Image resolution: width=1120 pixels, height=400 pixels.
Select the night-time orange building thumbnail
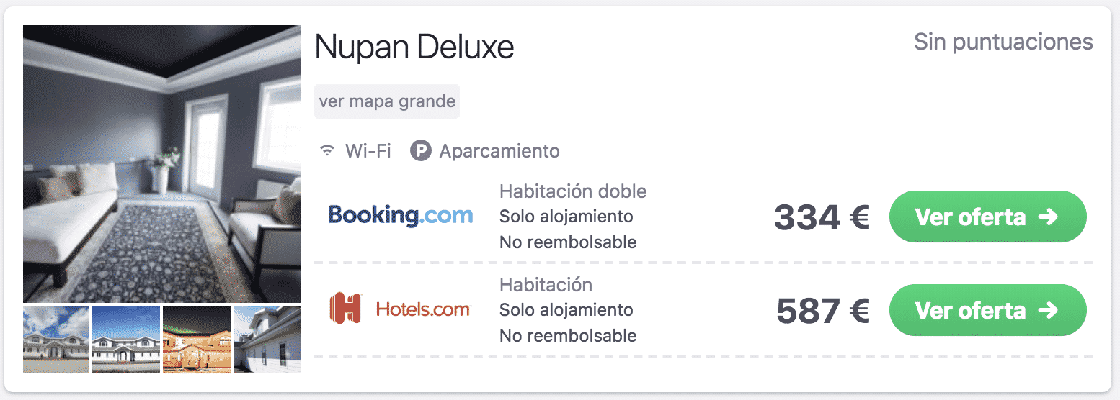pyautogui.click(x=197, y=340)
